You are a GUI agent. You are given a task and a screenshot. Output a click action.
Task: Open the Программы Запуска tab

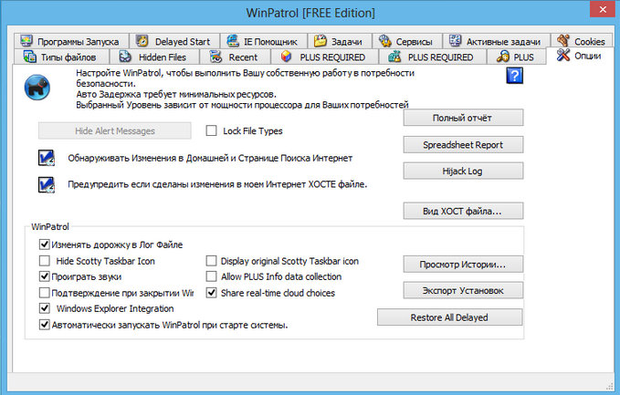point(71,41)
